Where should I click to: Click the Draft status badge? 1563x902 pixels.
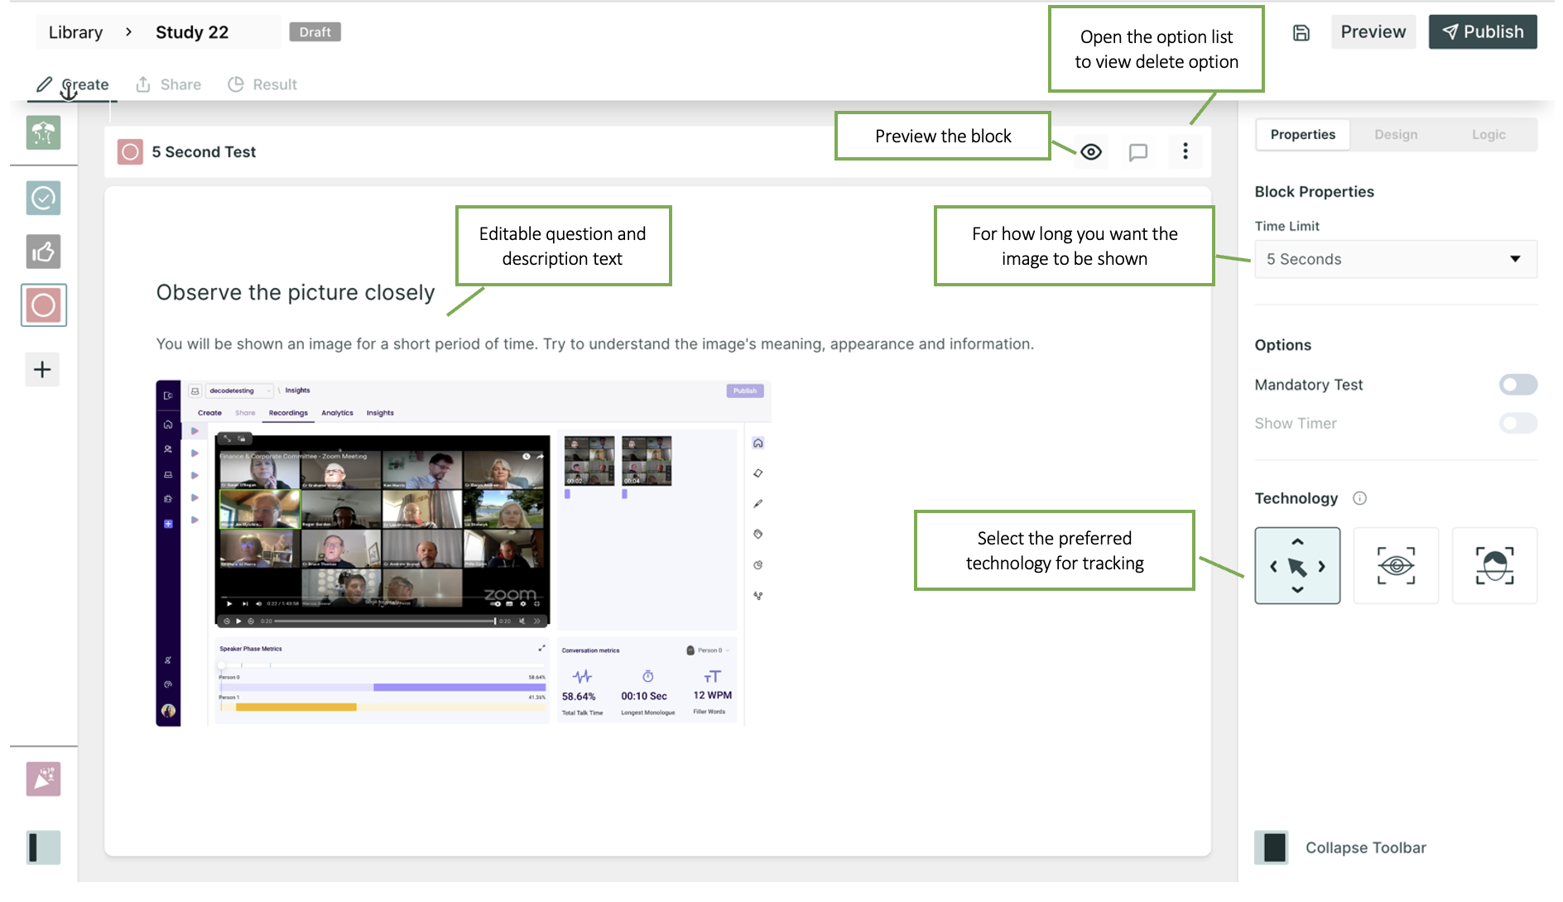click(315, 32)
